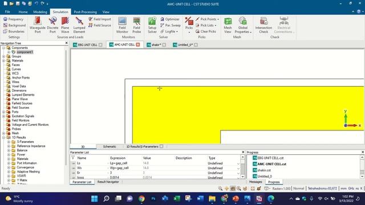Select Farfield Sources in the tree
The width and height of the screenshot is (365, 205).
click(x=22, y=103)
